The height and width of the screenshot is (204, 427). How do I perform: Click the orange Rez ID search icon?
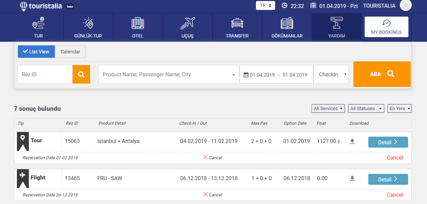81,74
